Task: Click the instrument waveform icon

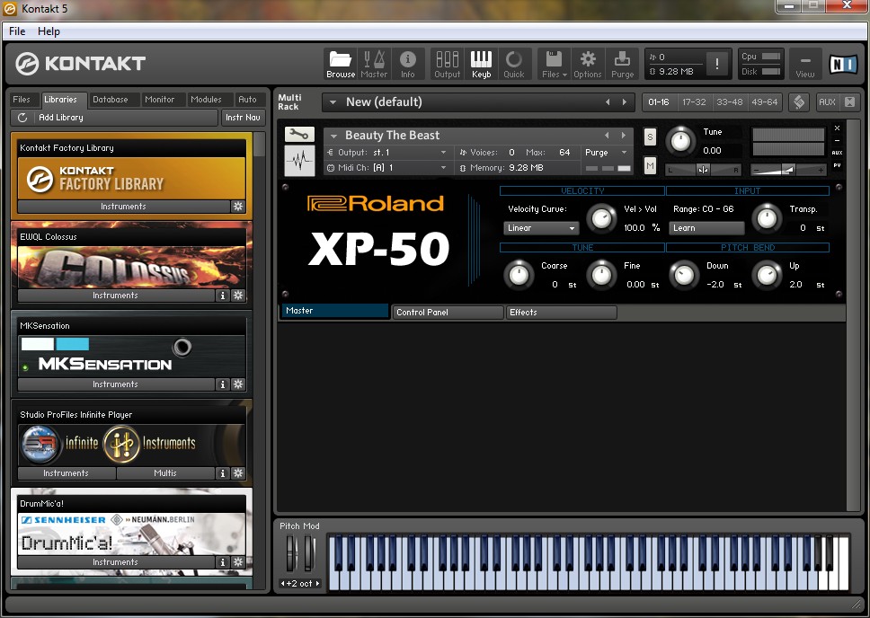Action: [x=299, y=161]
